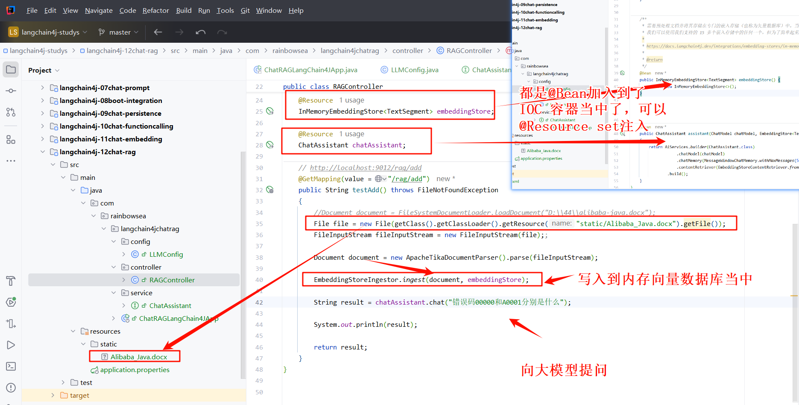Open the localhost:9012/rag/add link in comment
The width and height of the screenshot is (799, 405).
pos(366,167)
